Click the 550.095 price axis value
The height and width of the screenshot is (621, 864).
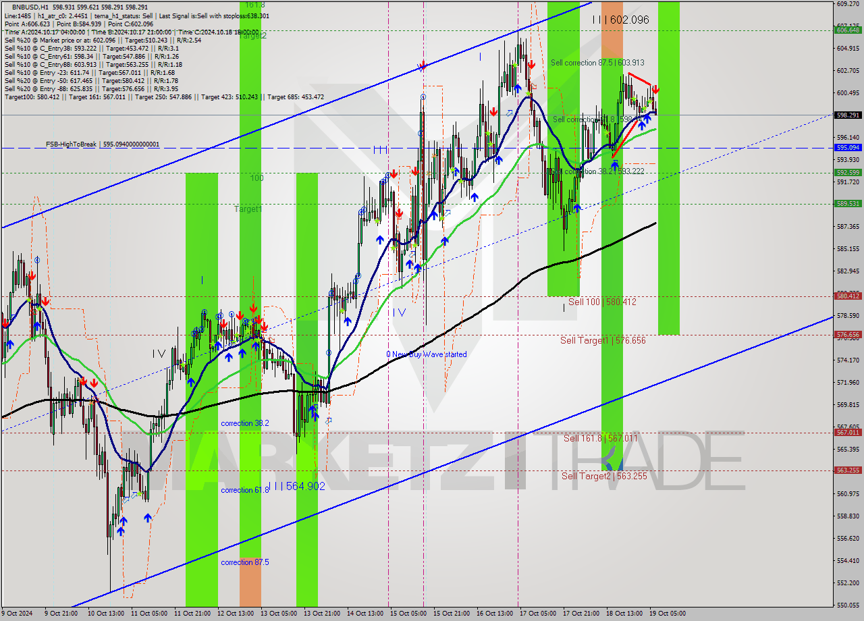[x=848, y=605]
